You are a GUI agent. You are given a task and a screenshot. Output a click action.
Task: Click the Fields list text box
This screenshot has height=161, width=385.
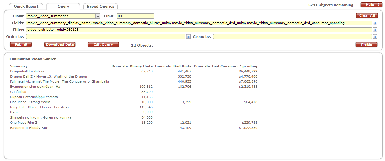[199, 23]
